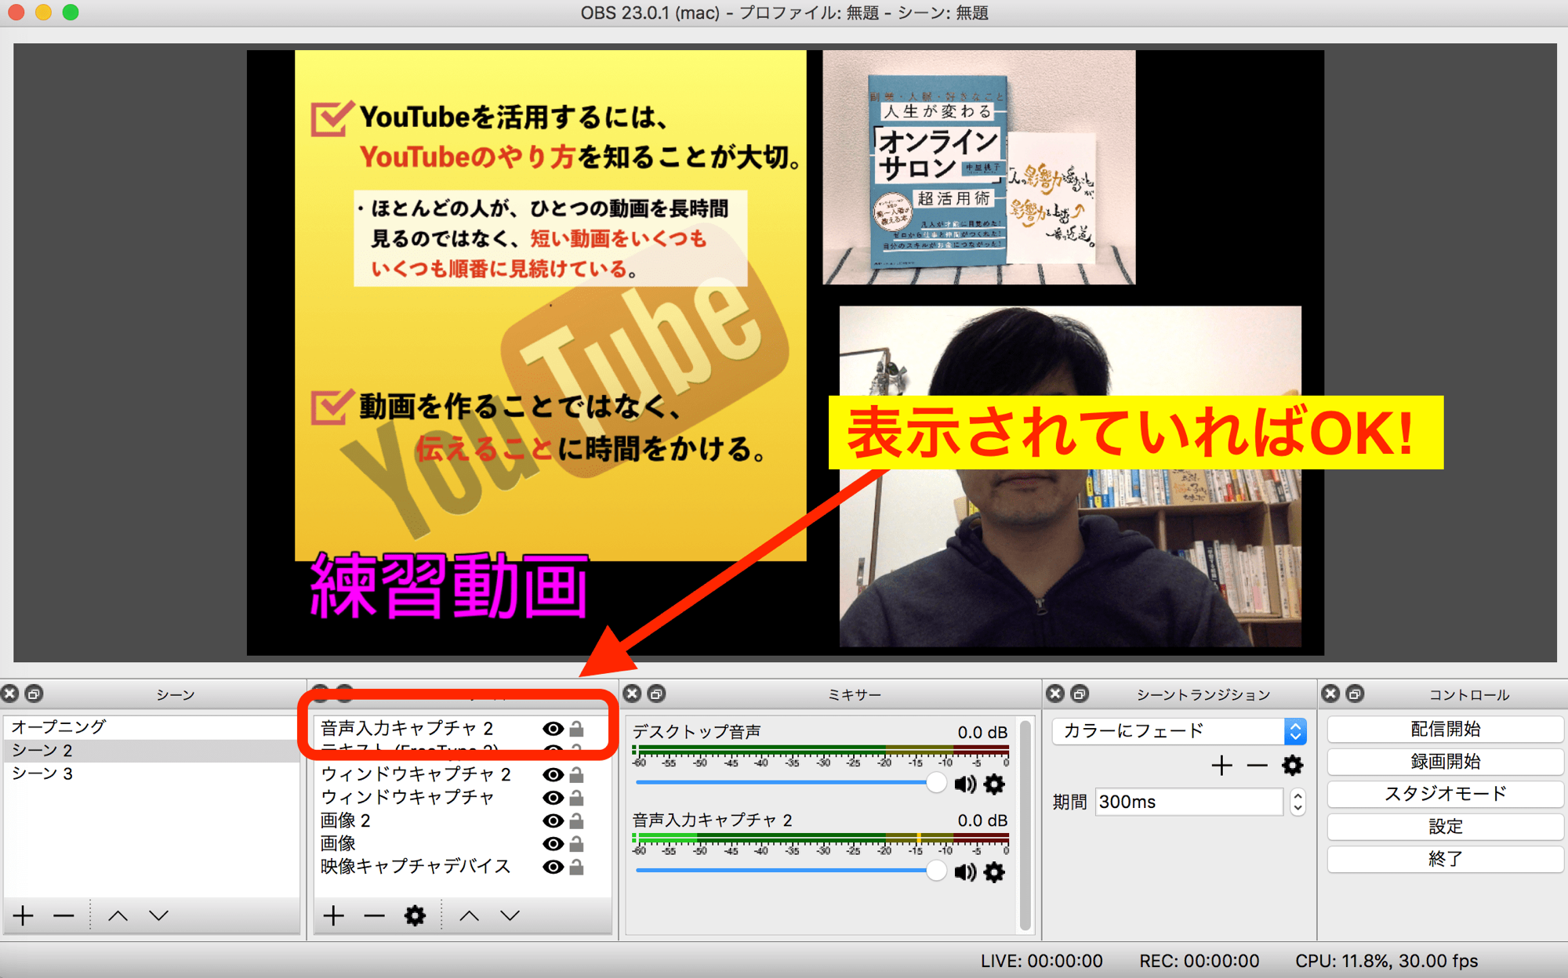Viewport: 1568px width, 978px height.
Task: Move scene up with arrow
Action: click(118, 915)
